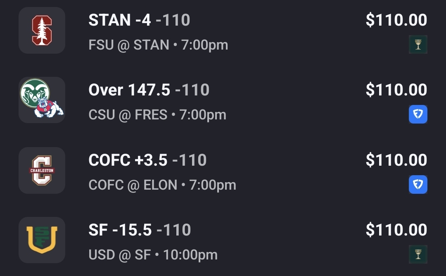Select the SF -15.5 bet
The image size is (446, 276).
[140, 230]
